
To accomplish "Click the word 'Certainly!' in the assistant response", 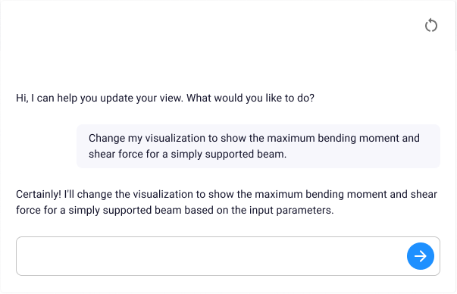I will [39, 194].
